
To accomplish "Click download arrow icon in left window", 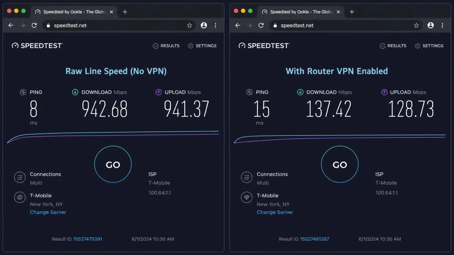I will click(x=75, y=92).
